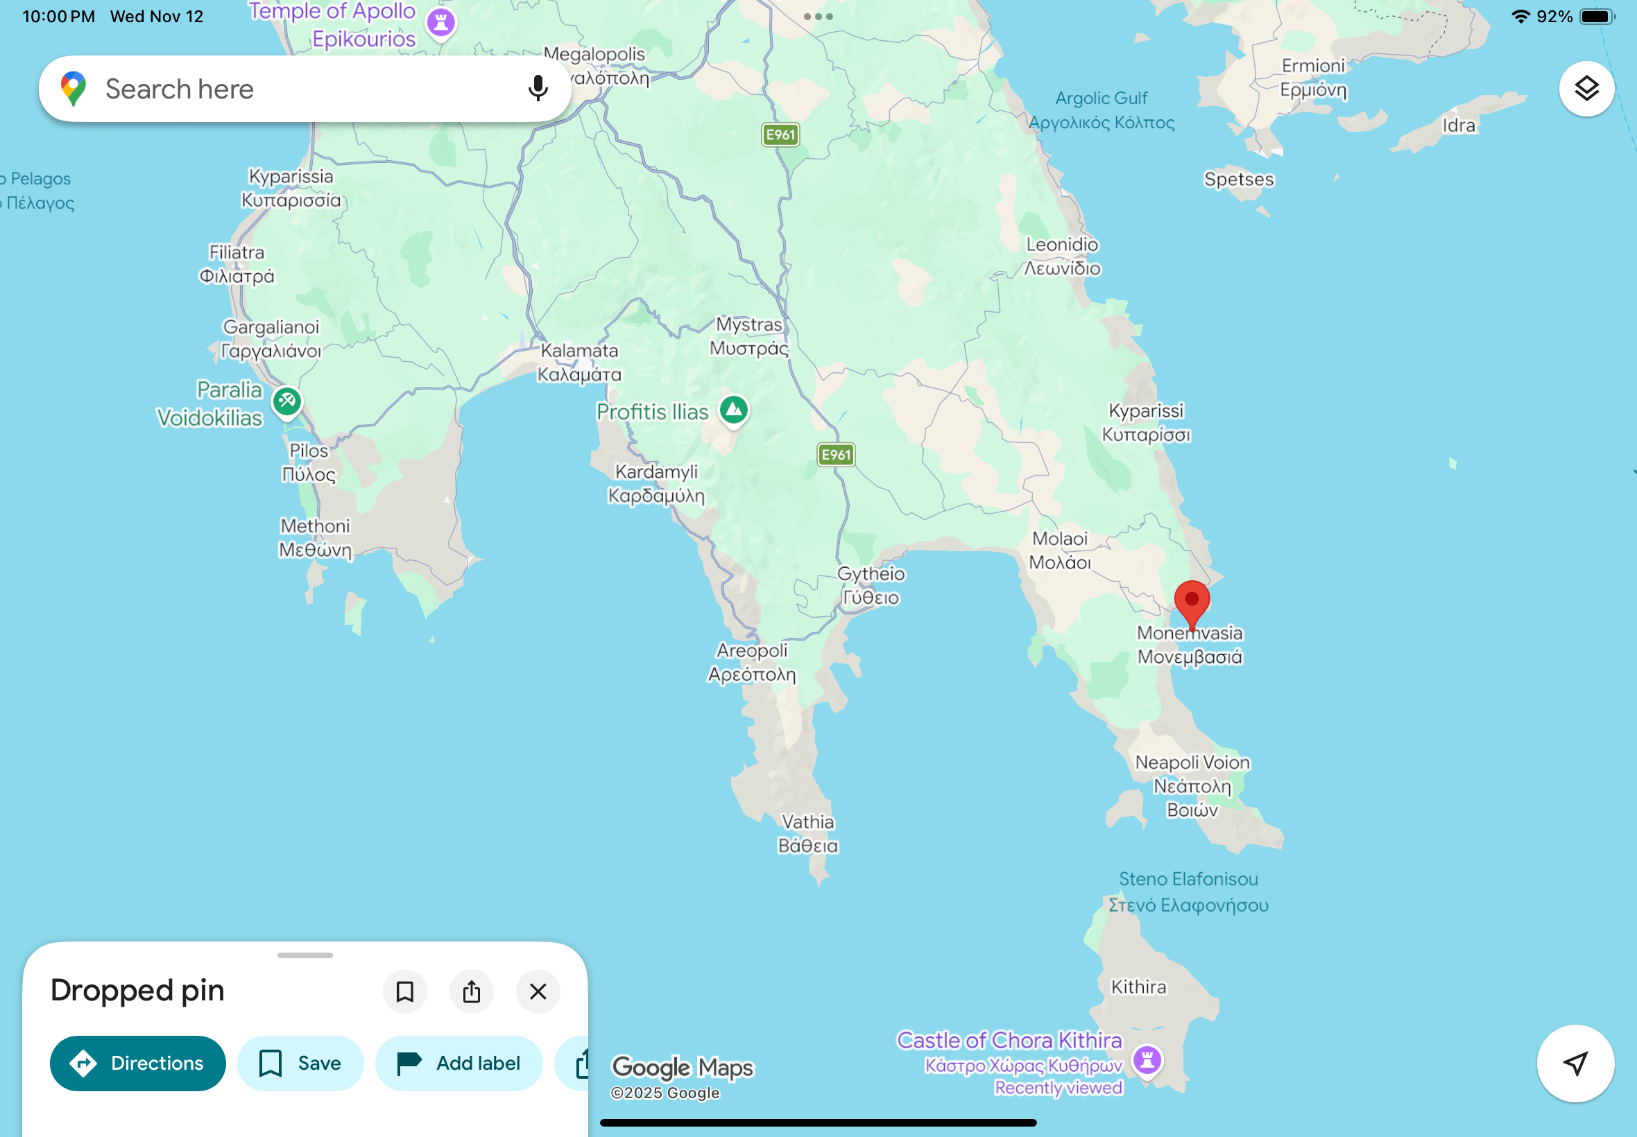Open the map layers button
1637x1137 pixels.
[1586, 89]
